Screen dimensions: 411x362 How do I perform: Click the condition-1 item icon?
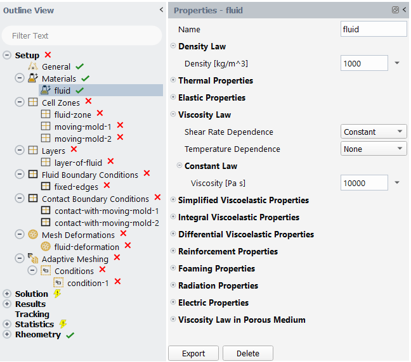[58, 283]
